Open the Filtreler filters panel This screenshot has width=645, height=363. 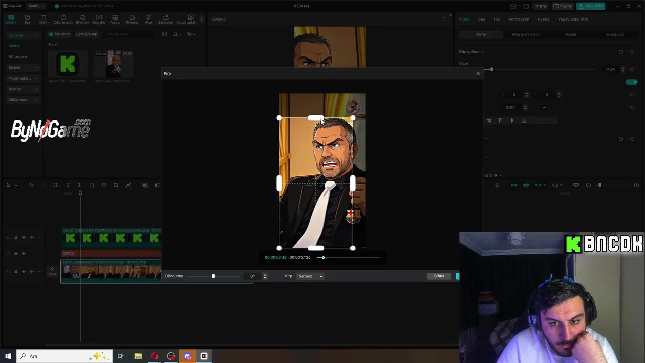[132, 19]
